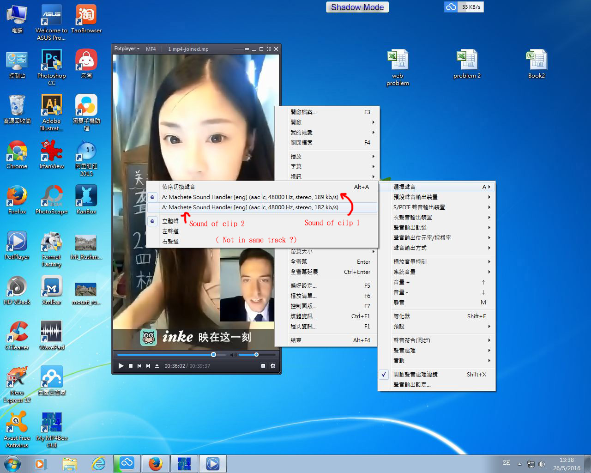
Task: Select the WavePad desktop icon
Action: click(x=52, y=335)
